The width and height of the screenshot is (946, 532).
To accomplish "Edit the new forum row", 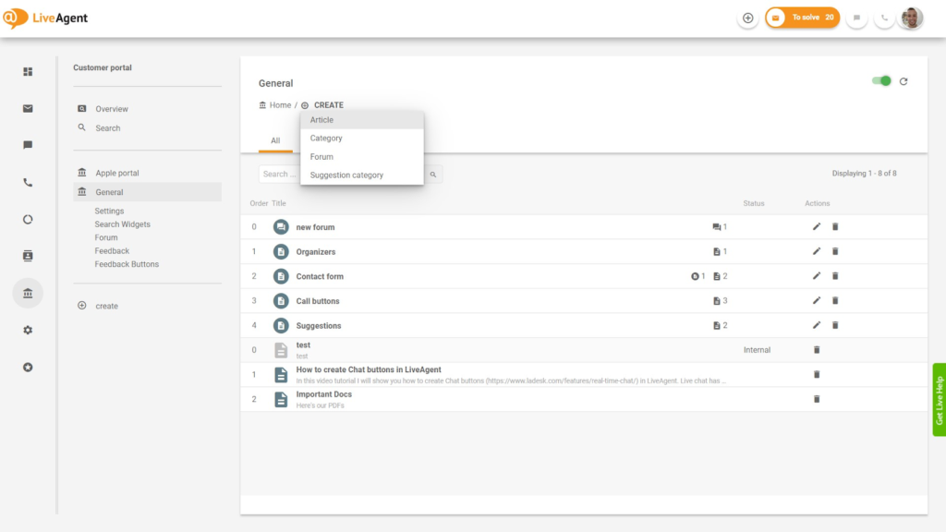I will 817,227.
